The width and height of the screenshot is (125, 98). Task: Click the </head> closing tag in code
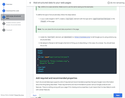(40, 69)
